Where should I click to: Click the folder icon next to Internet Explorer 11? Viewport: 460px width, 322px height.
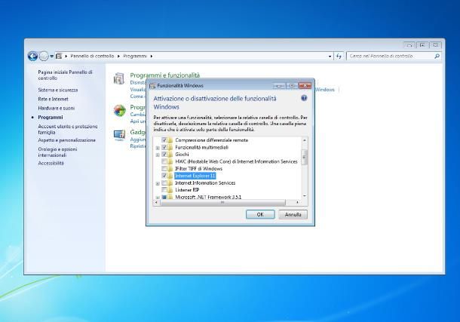click(170, 176)
